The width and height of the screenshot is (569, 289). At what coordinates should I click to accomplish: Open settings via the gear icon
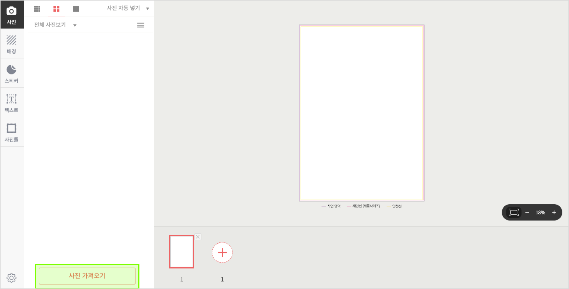(12, 278)
